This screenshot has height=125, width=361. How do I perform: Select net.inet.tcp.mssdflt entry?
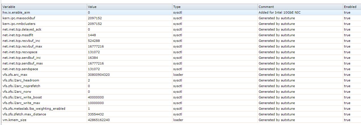pos(181,35)
